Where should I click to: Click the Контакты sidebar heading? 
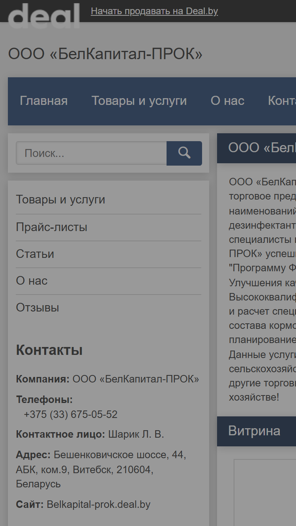click(49, 350)
